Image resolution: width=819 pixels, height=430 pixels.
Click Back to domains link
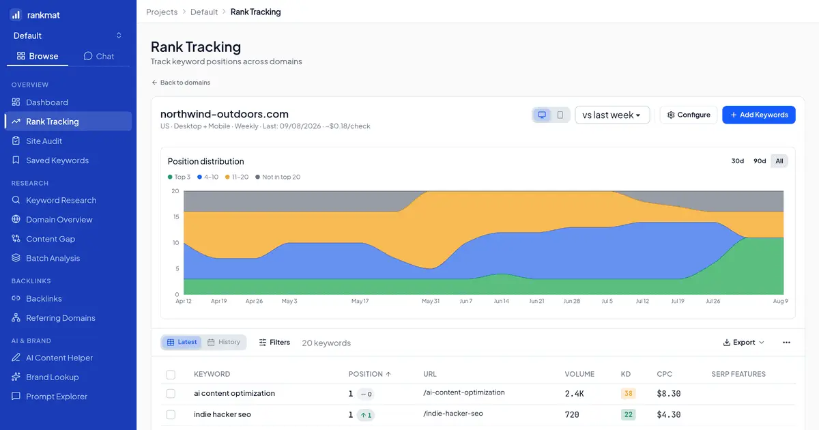point(181,83)
